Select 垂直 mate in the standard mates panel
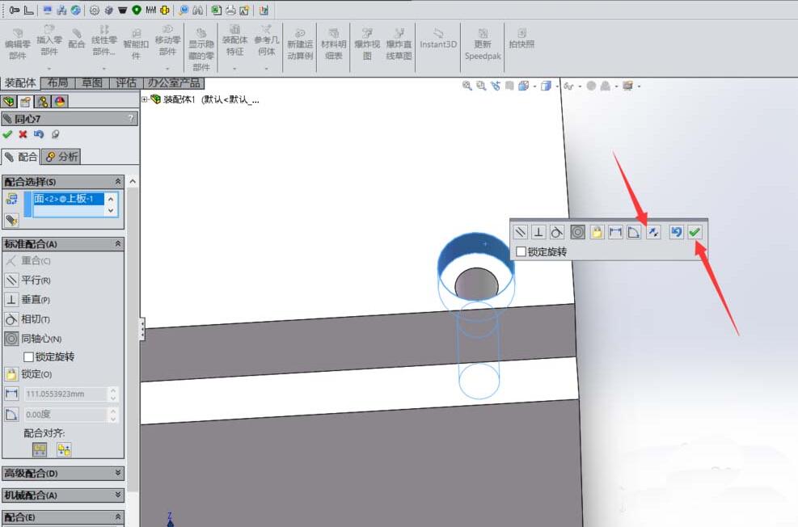798x527 pixels. (x=29, y=300)
